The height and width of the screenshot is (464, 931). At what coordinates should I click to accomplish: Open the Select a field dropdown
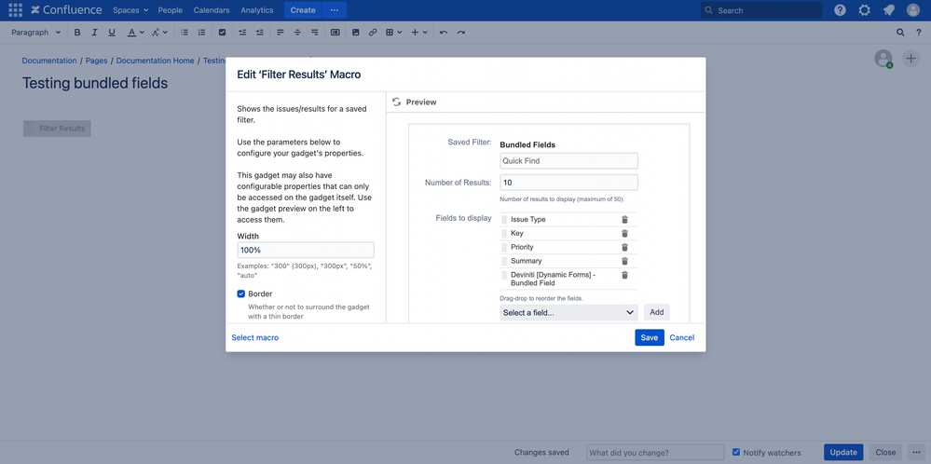click(x=568, y=313)
